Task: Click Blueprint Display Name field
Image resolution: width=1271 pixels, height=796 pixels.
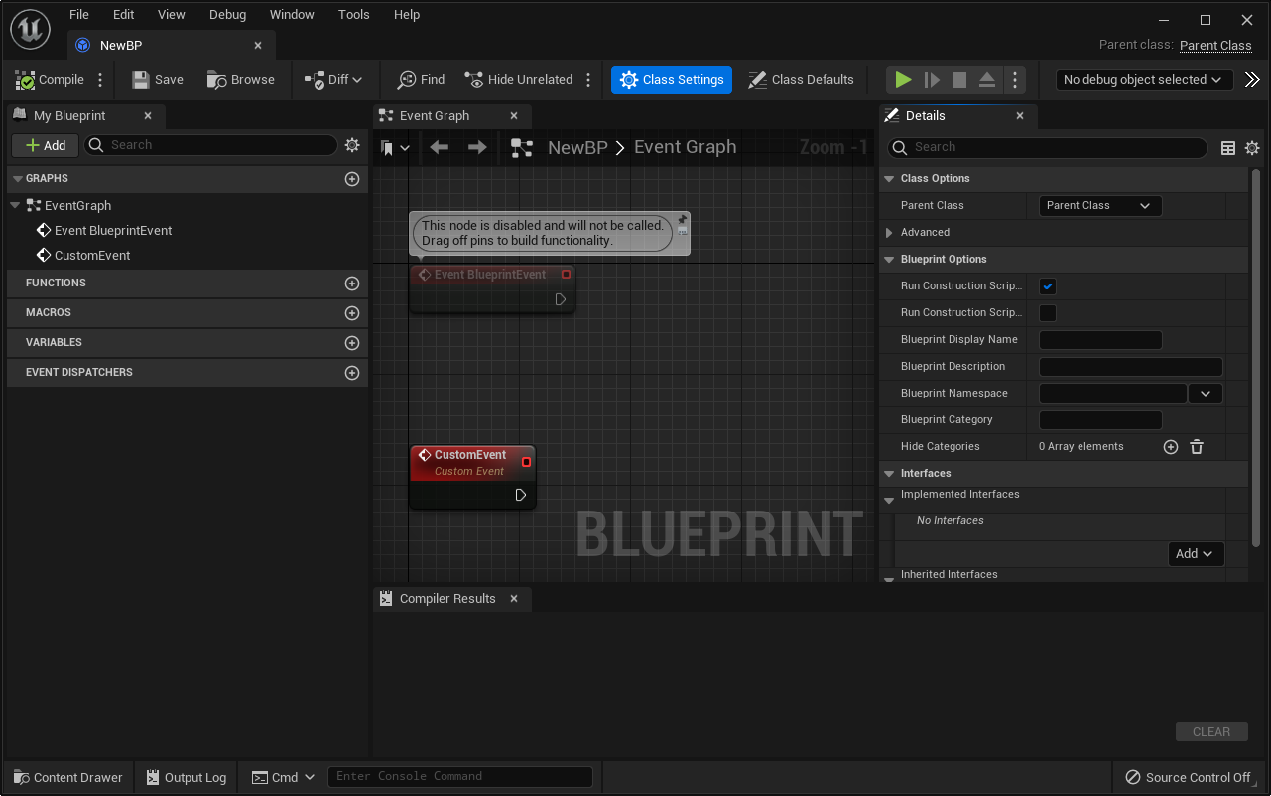Action: [1099, 340]
